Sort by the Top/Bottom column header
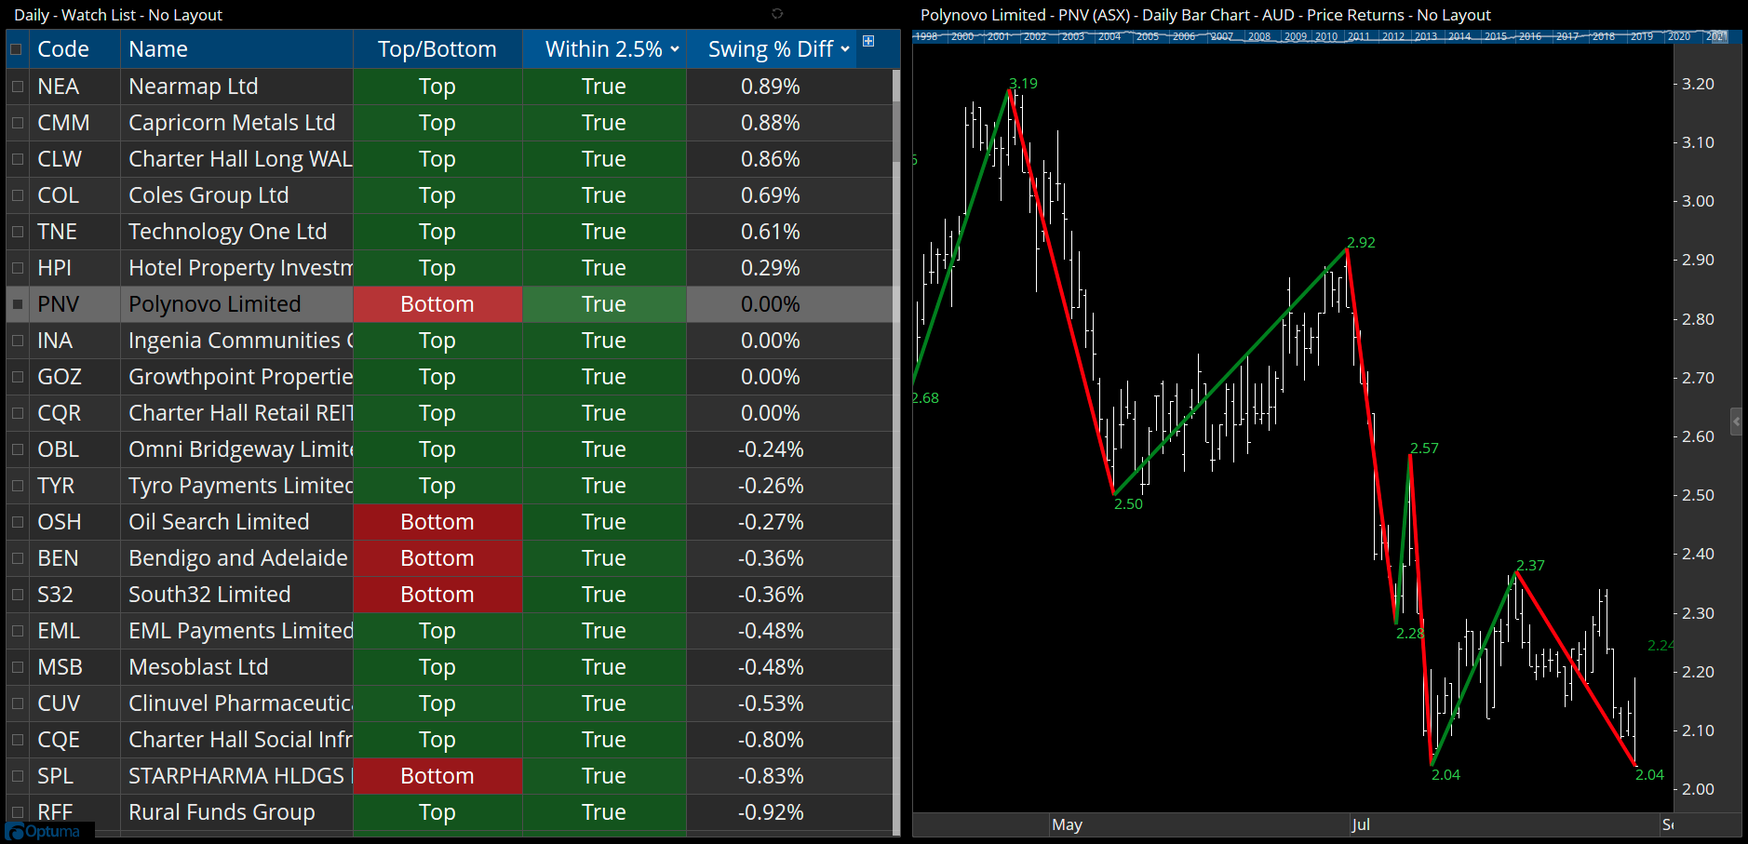This screenshot has height=844, width=1748. coord(437,49)
